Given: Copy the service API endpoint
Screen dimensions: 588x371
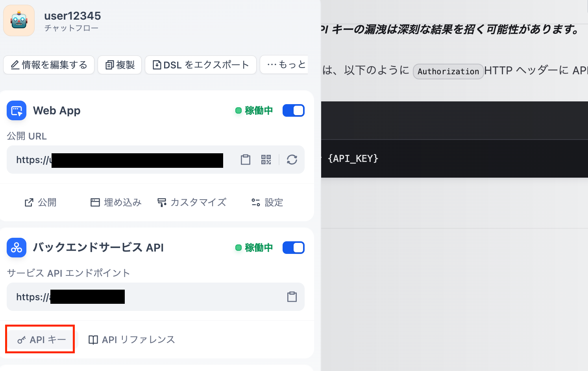Looking at the screenshot, I should (292, 297).
